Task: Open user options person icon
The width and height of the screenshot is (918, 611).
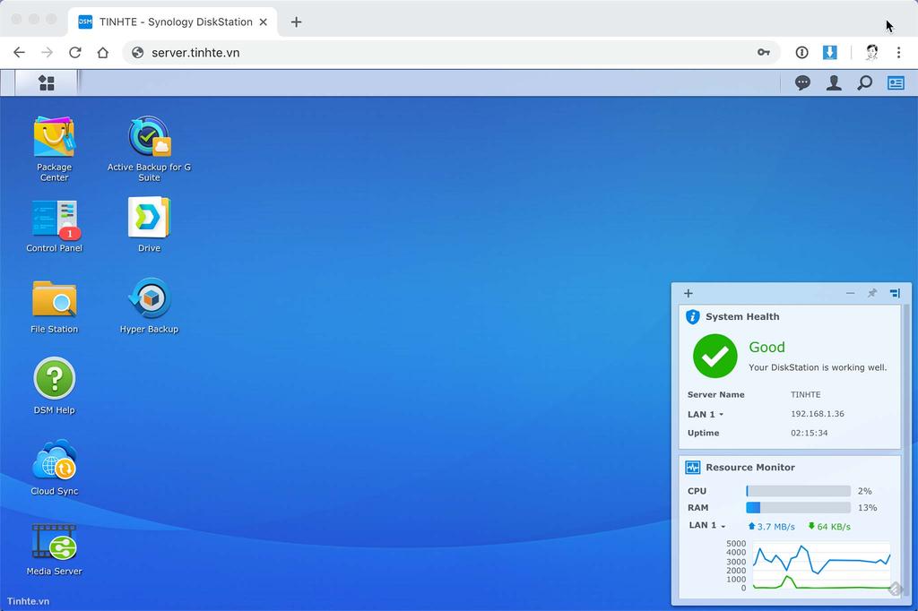Action: point(834,83)
